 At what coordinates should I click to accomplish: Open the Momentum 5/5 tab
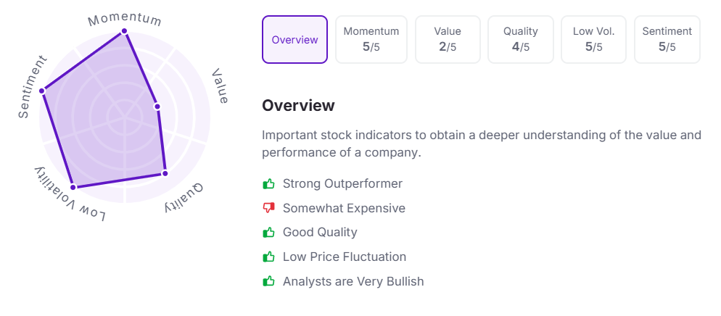click(x=371, y=40)
